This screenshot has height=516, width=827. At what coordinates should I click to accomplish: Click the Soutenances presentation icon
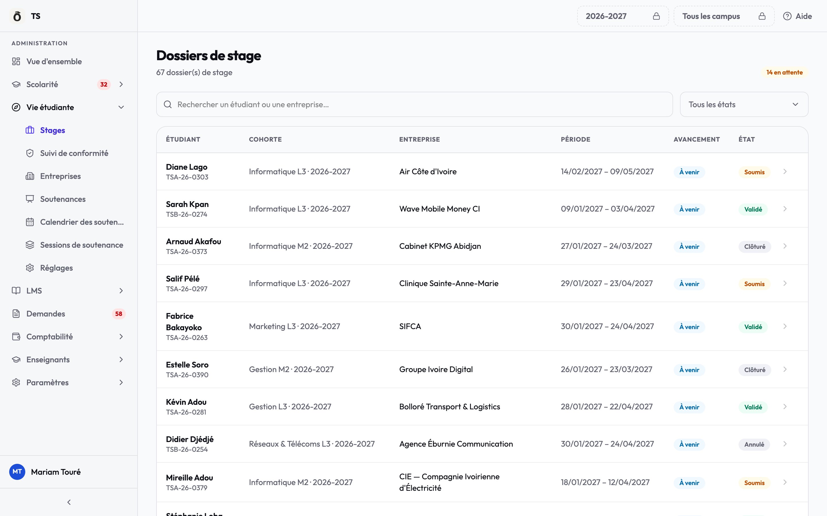point(30,199)
